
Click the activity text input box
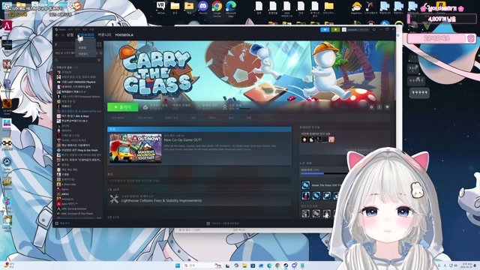199,181
